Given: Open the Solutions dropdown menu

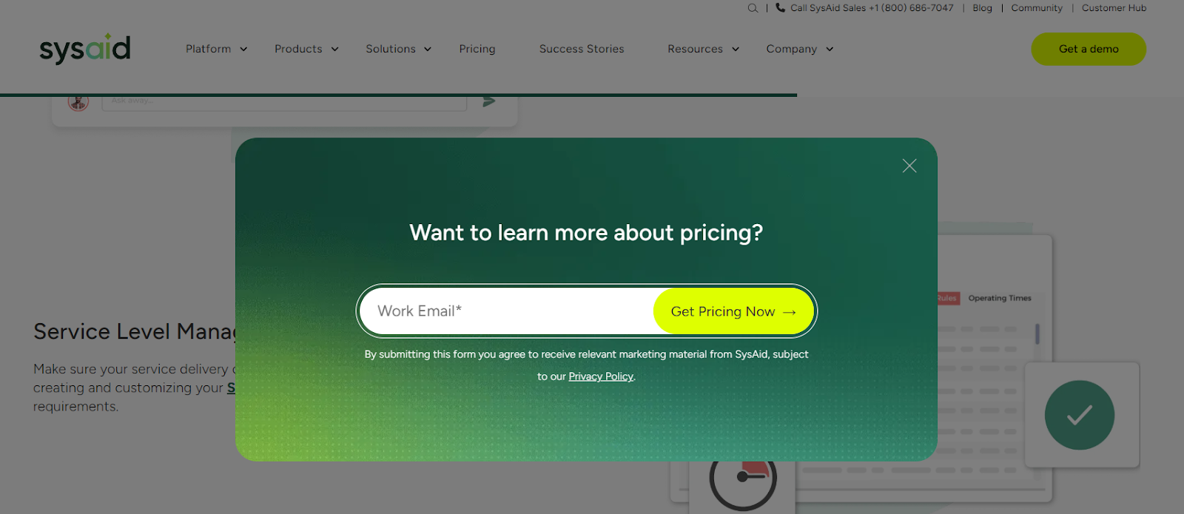Looking at the screenshot, I should (x=398, y=49).
